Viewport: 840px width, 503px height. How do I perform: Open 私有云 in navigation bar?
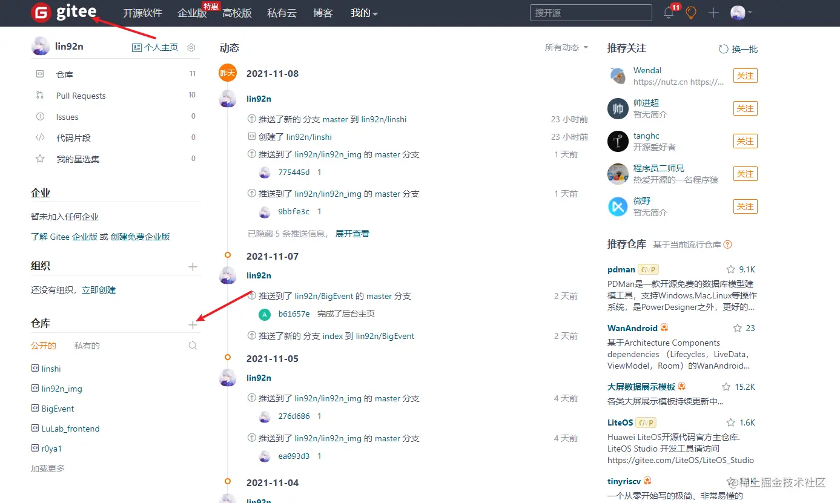pos(282,13)
